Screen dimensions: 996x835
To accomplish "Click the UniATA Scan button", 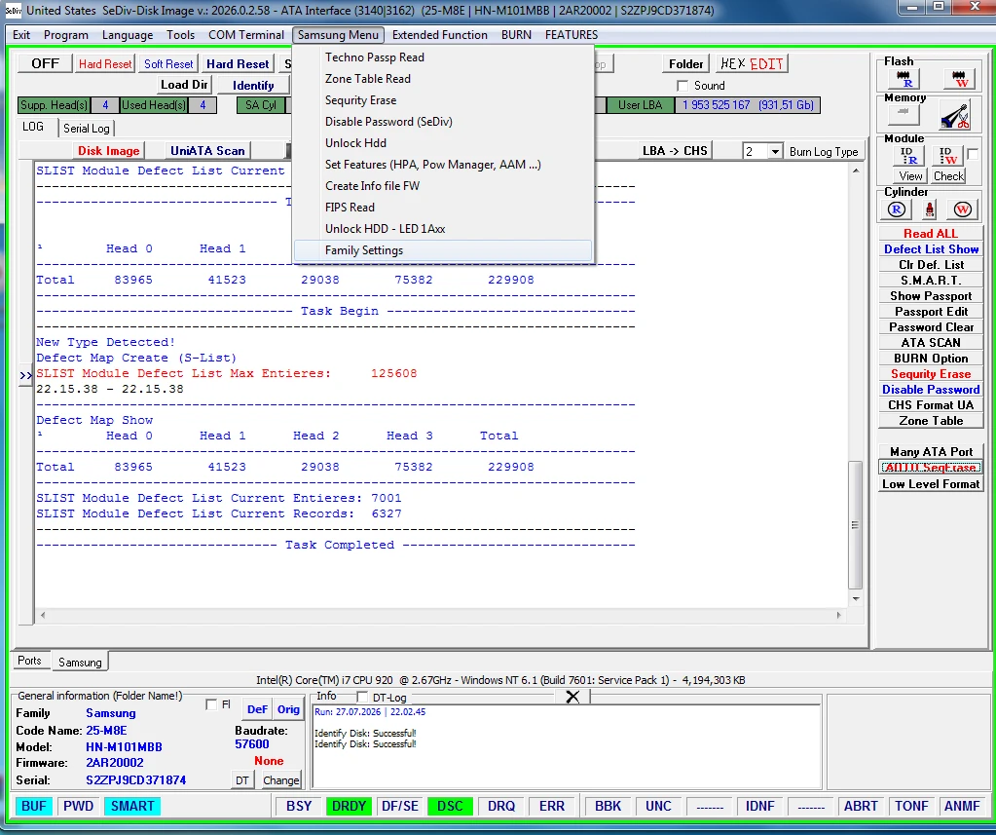I will coord(207,151).
